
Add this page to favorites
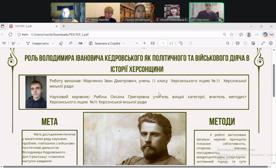(232, 35)
